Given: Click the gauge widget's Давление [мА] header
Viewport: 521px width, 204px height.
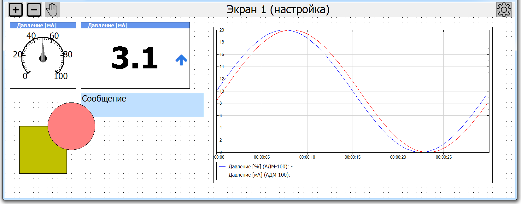Looking at the screenshot, I should point(43,26).
